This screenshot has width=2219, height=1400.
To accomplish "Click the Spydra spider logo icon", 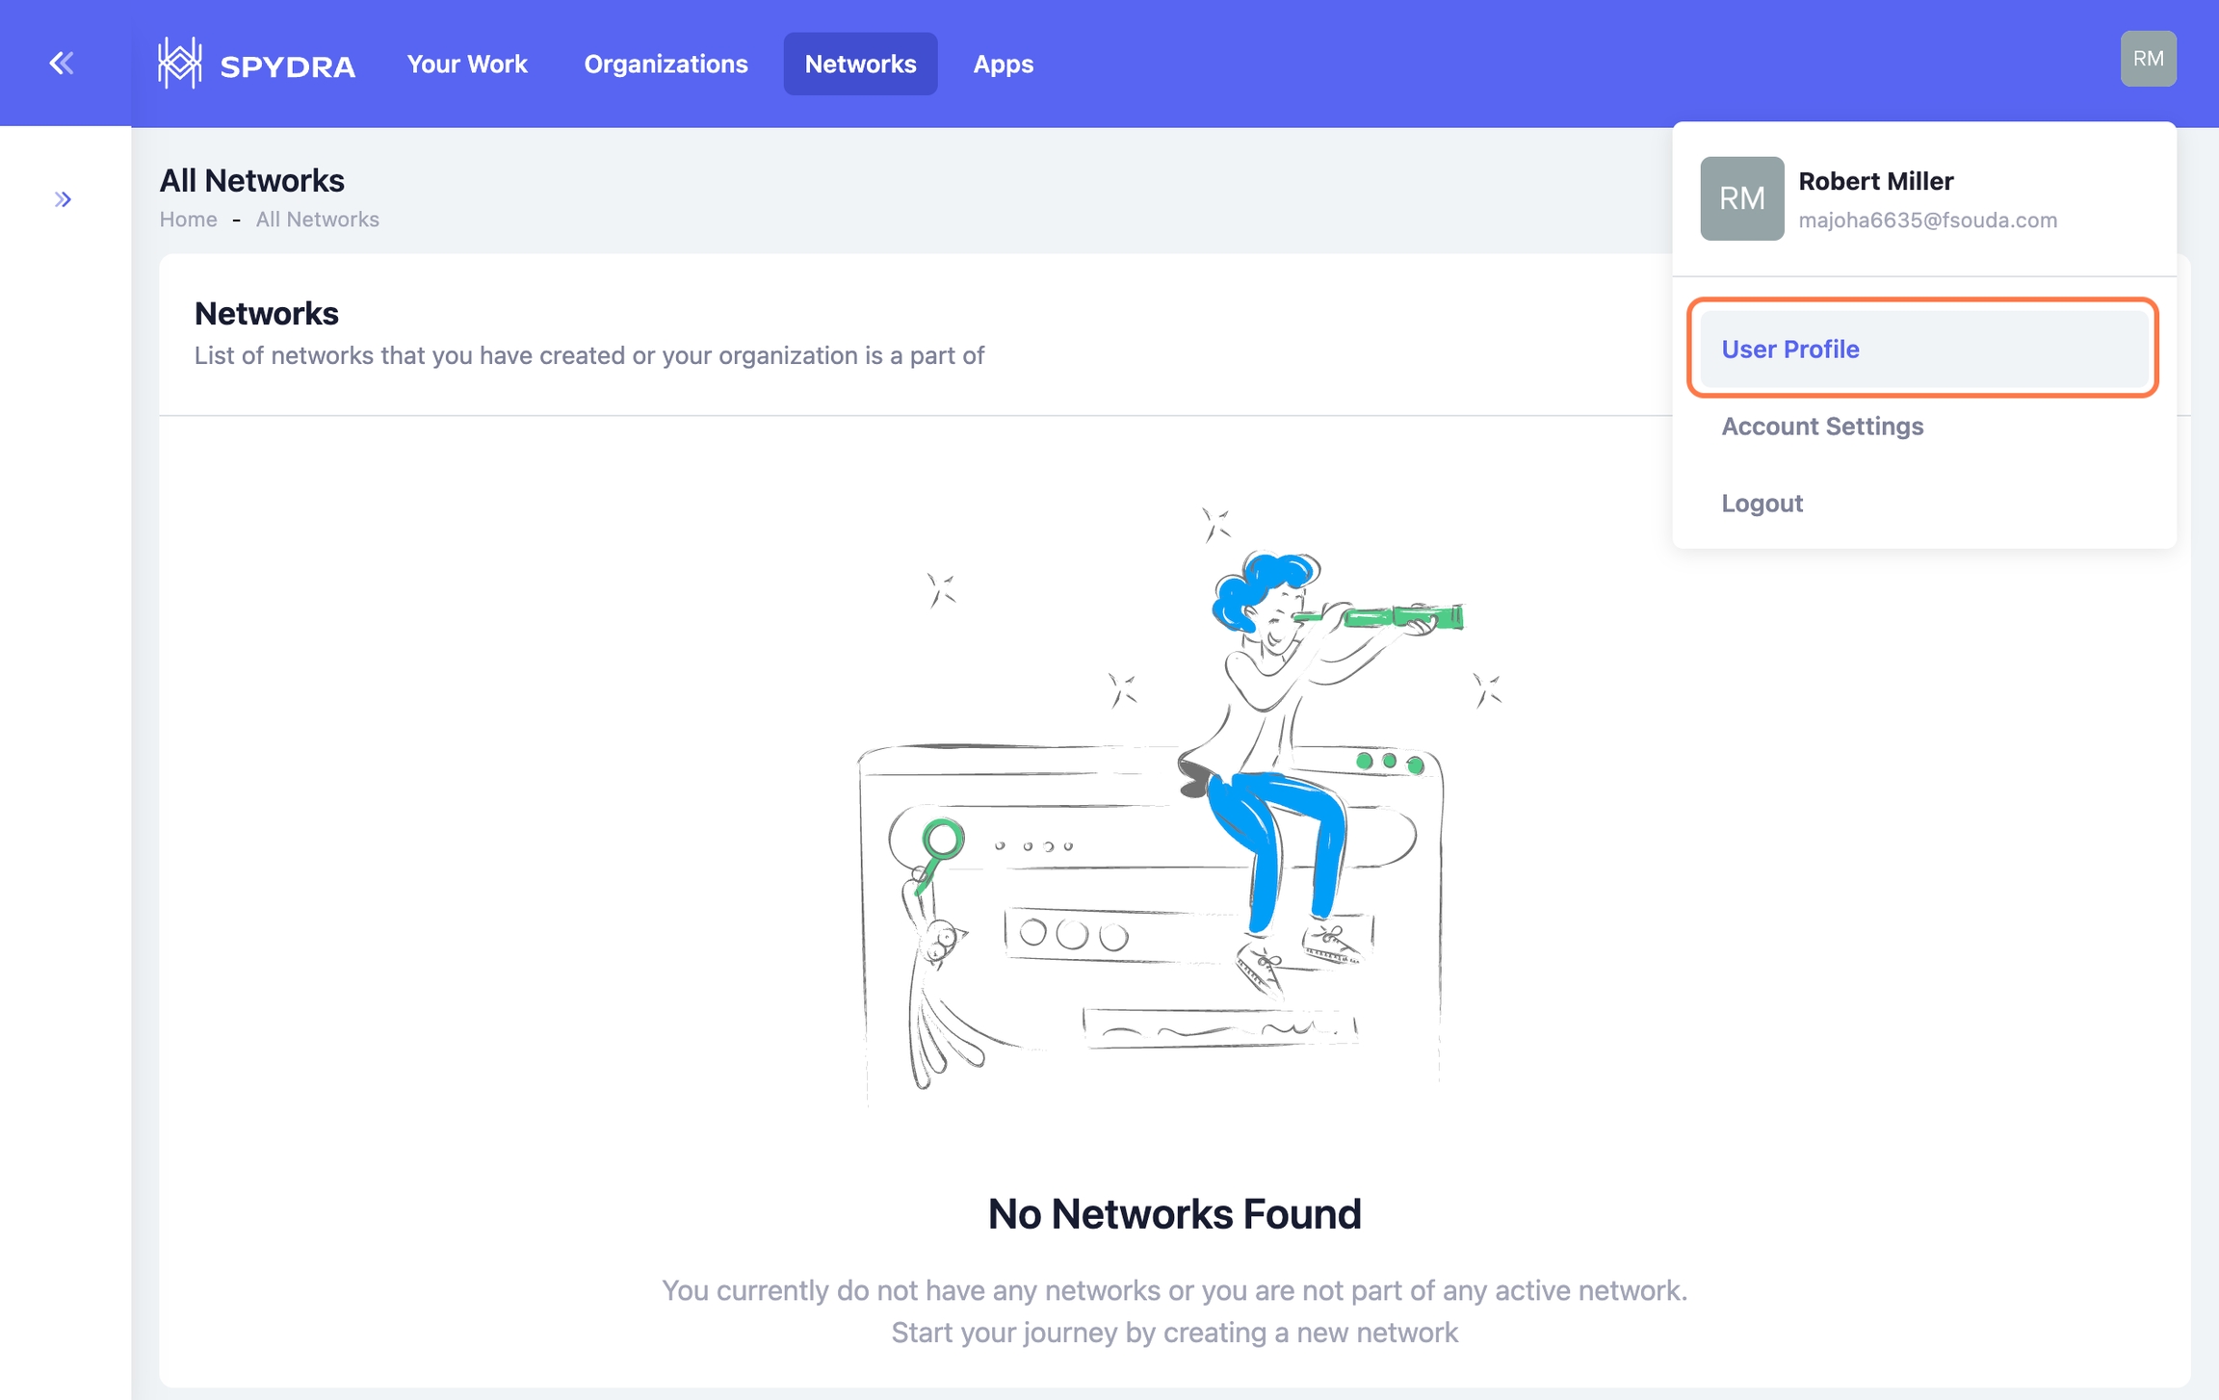I will (x=179, y=64).
